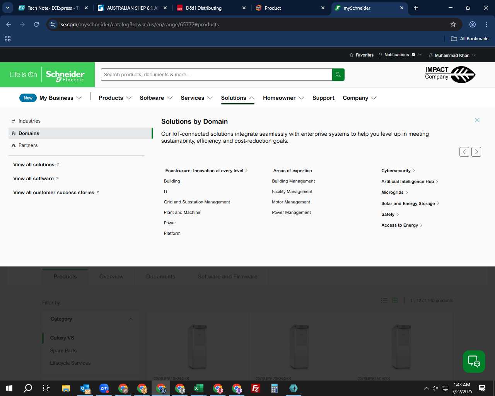
Task: Open the Access to Energy link
Action: click(402, 225)
